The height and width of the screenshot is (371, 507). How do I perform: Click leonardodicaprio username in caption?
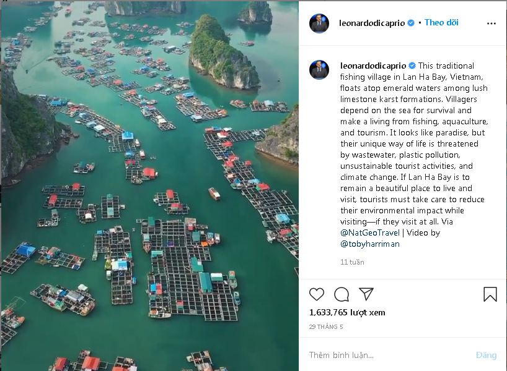(373, 66)
